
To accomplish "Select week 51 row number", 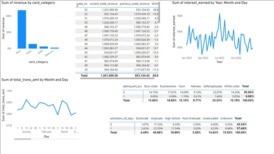I will 86,18.
